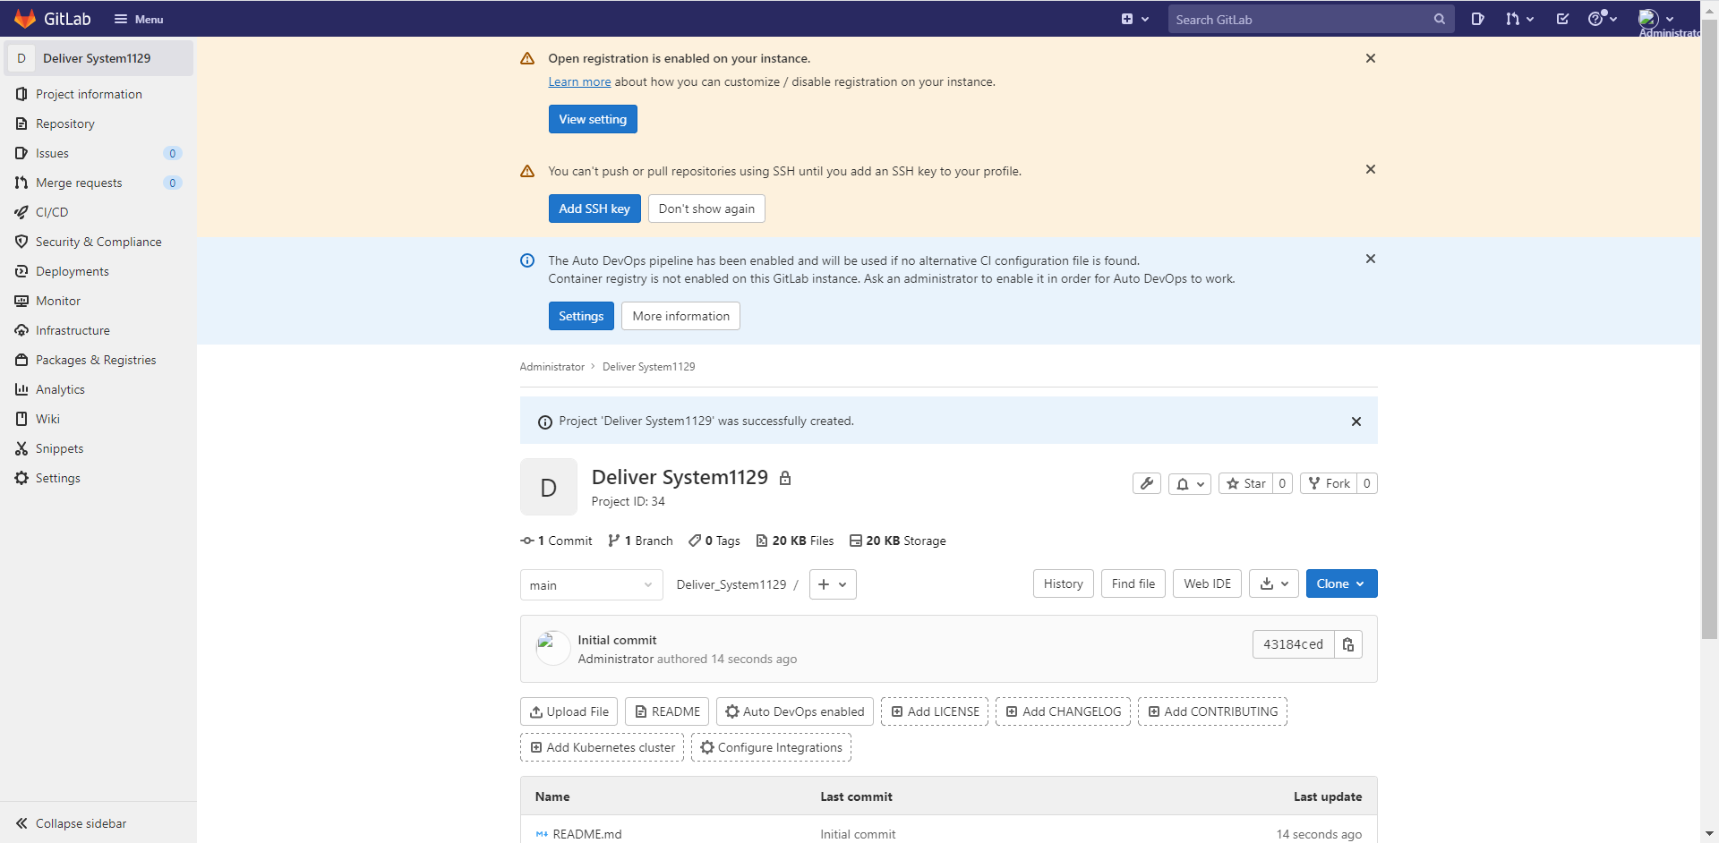Open the 20 KB Storage link

897,541
